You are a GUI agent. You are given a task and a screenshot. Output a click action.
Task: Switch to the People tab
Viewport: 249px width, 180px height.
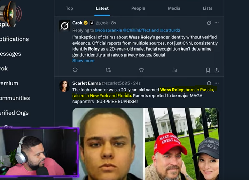click(138, 8)
